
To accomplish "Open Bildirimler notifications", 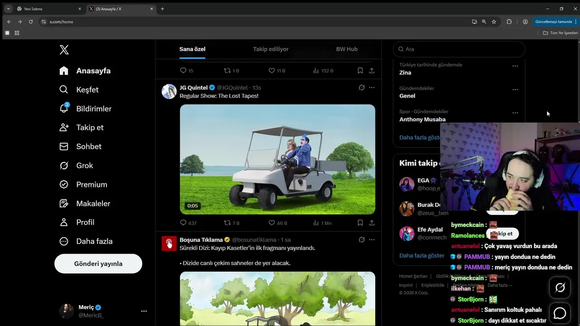I will pyautogui.click(x=86, y=109).
